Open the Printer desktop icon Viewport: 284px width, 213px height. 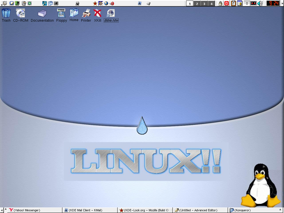point(86,15)
